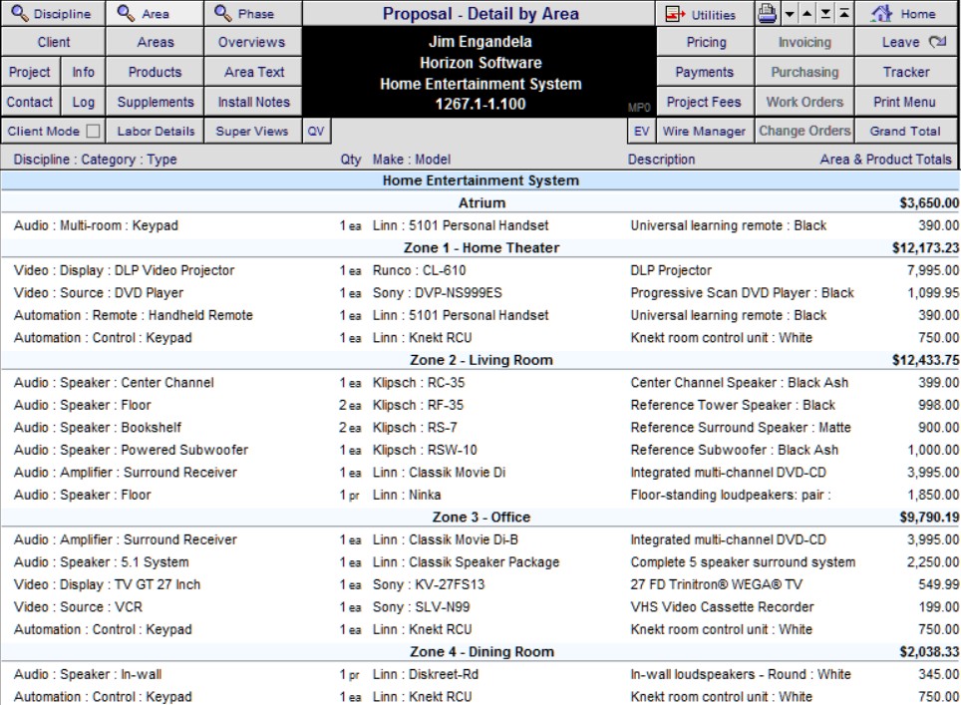The height and width of the screenshot is (705, 961).
Task: Open Labor Details
Action: click(156, 132)
